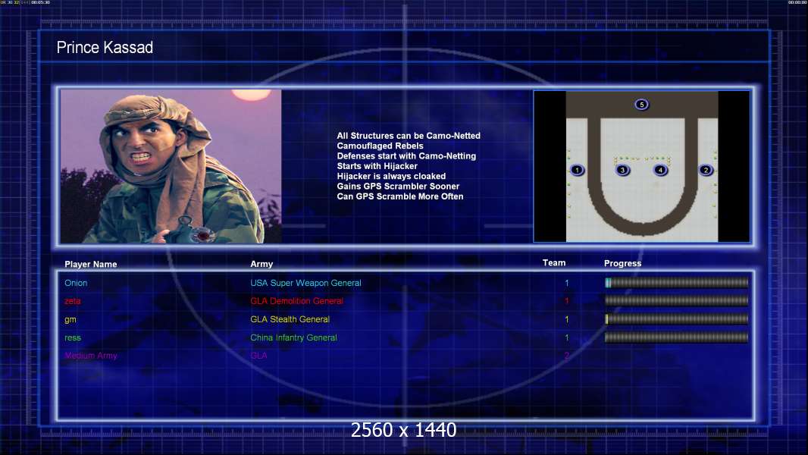Click the Progress column header
This screenshot has height=455, width=808.
click(x=622, y=263)
